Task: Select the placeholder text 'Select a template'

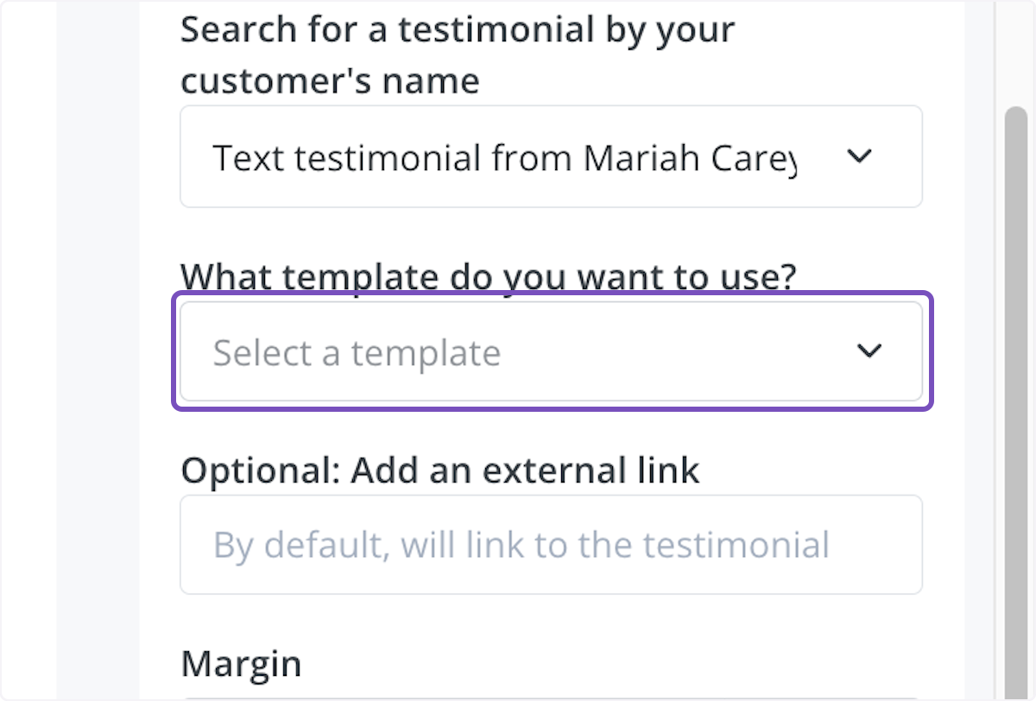Action: point(357,351)
